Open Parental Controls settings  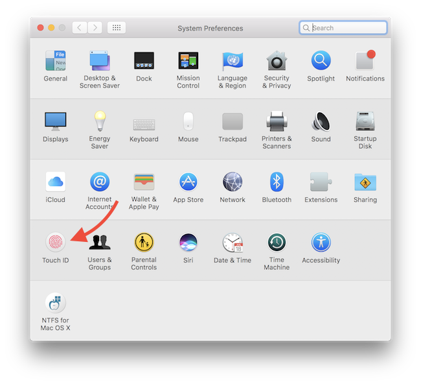pyautogui.click(x=144, y=243)
